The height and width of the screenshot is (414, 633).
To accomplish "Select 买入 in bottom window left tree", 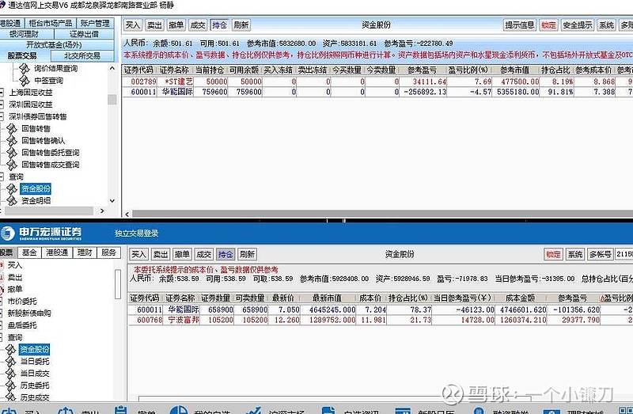I will click(x=15, y=265).
